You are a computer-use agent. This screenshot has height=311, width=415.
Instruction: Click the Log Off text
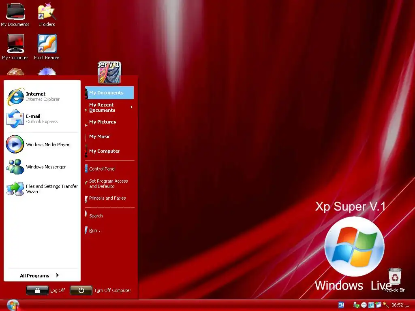(58, 290)
